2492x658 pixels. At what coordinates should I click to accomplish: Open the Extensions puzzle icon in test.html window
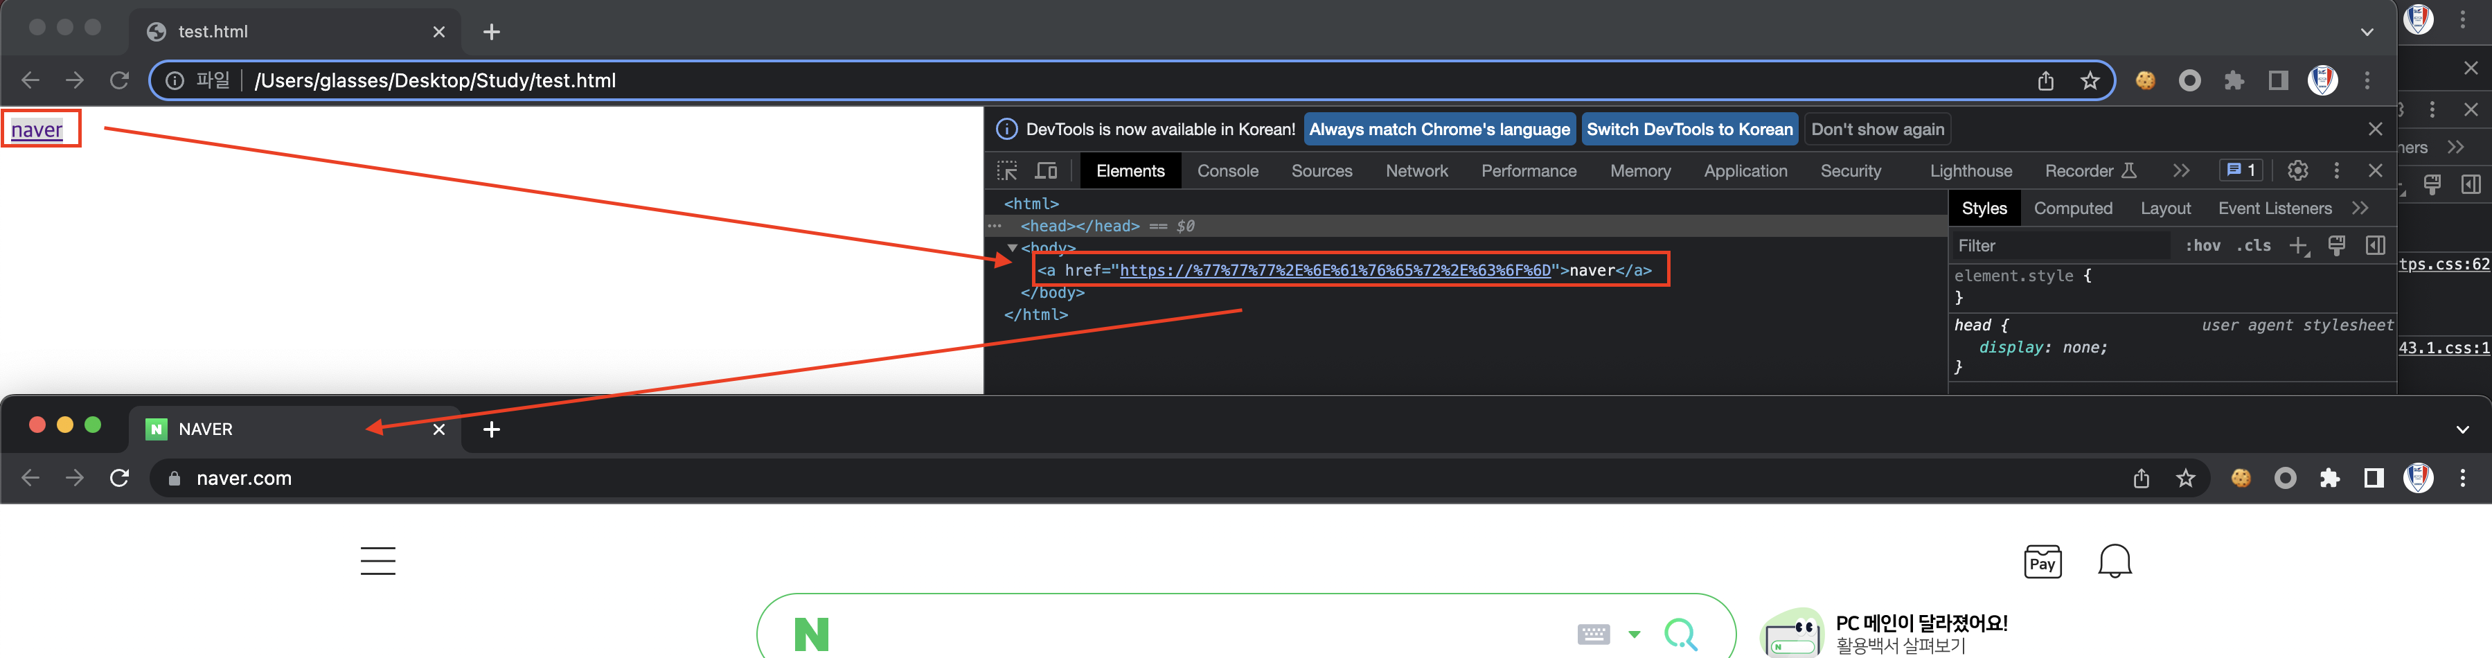click(x=2234, y=80)
